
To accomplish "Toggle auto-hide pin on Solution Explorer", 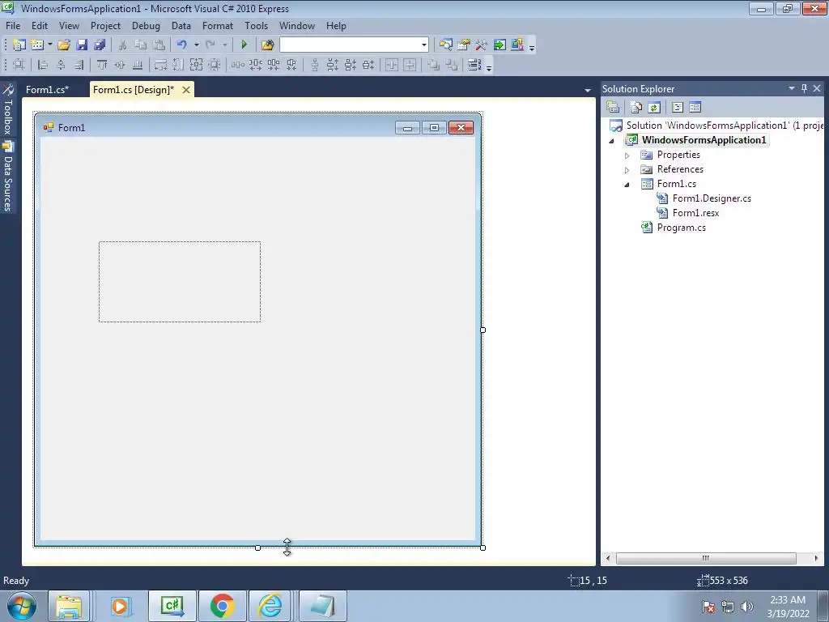I will pyautogui.click(x=804, y=88).
